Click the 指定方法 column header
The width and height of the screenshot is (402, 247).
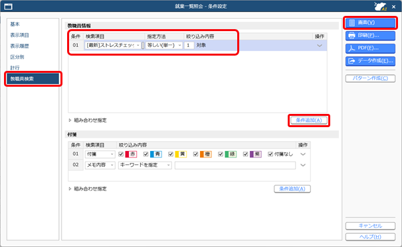(x=156, y=36)
